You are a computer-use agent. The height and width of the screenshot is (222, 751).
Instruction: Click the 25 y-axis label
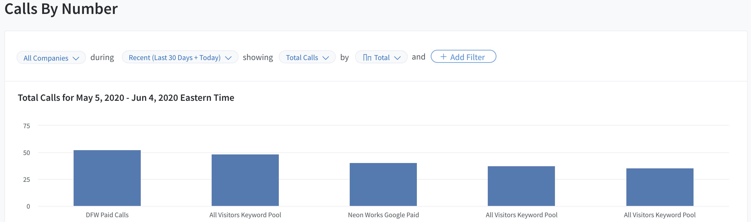(27, 180)
